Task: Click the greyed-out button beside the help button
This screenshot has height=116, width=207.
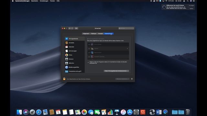Action: pyautogui.click(x=122, y=79)
